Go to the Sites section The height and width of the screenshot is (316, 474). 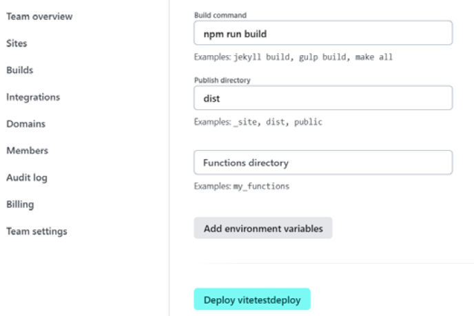tap(17, 43)
